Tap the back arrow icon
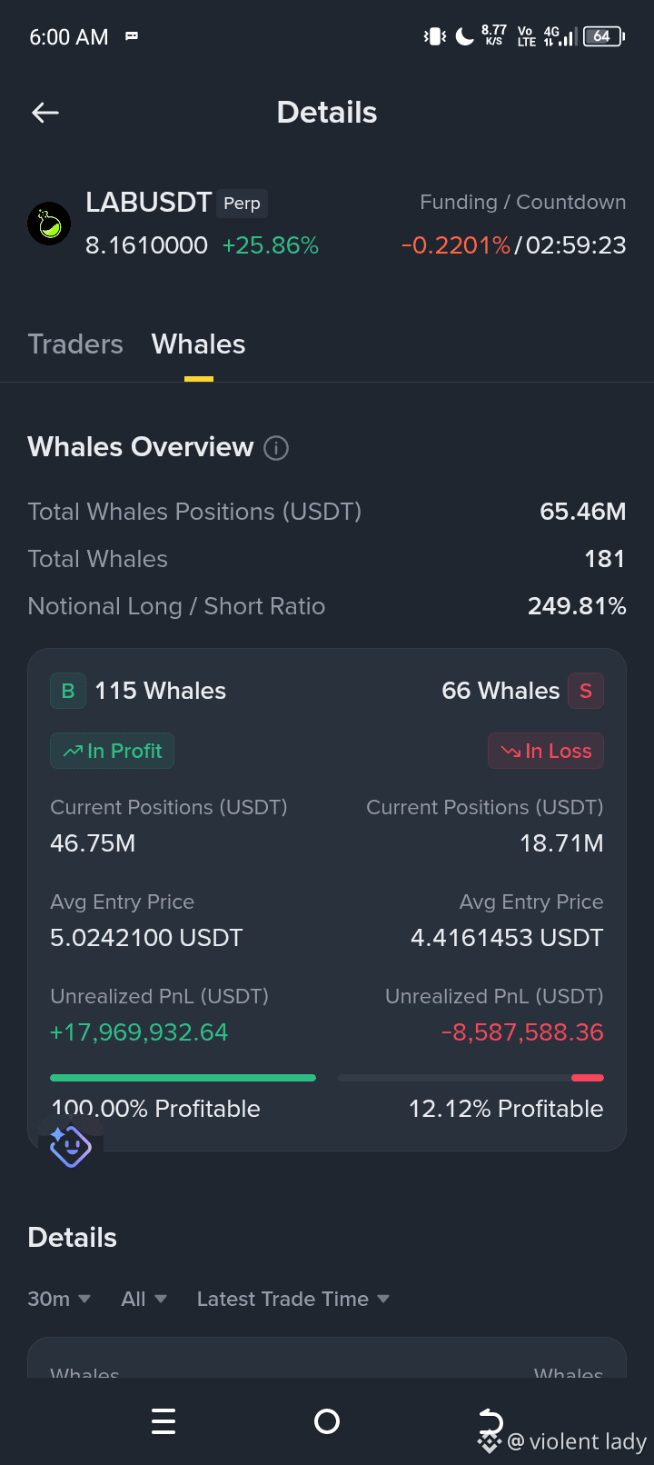Viewport: 654px width, 1465px height. tap(45, 113)
